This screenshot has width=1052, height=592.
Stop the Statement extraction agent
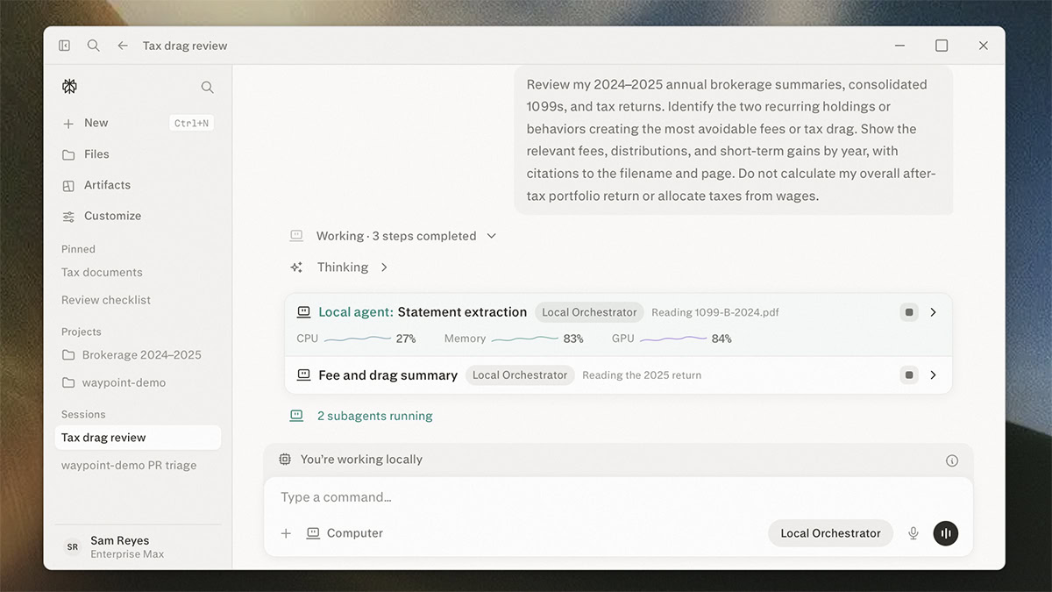(x=909, y=312)
